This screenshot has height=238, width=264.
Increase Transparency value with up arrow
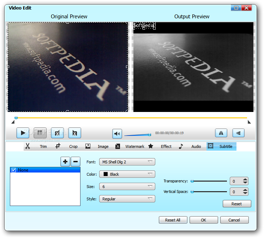245,180
